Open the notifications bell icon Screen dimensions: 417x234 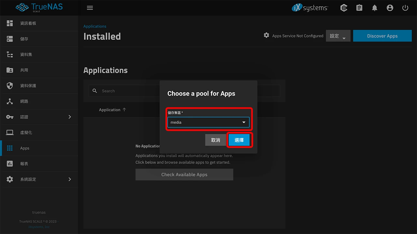pos(375,7)
